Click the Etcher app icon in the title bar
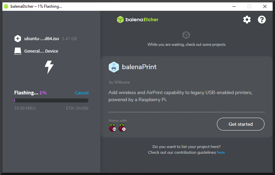 [x=6, y=6]
